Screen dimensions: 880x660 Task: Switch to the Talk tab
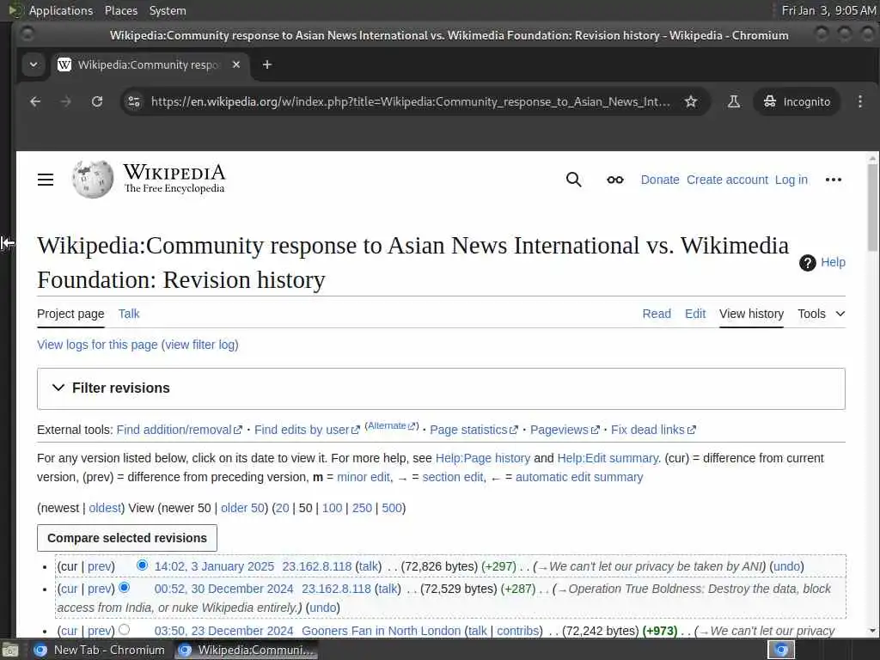coord(129,314)
